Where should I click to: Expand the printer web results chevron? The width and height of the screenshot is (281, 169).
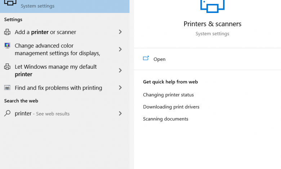[x=120, y=114]
